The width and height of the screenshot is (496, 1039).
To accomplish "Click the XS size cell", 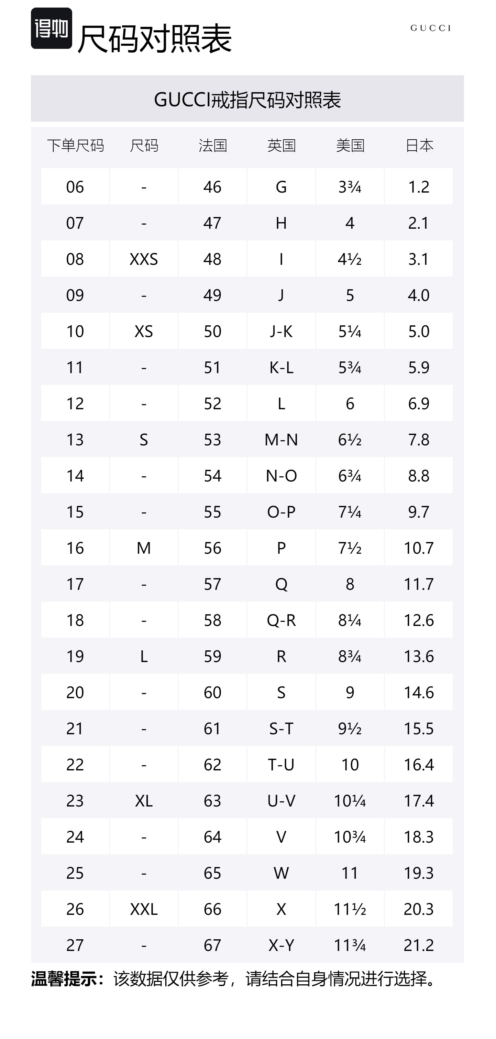I will click(144, 331).
